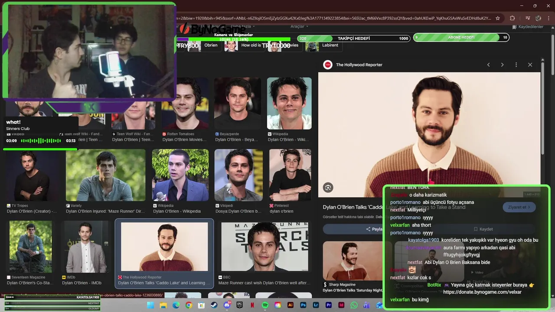Open Spotify from the taskbar
Screen dimensions: 555x312
click(265, 305)
